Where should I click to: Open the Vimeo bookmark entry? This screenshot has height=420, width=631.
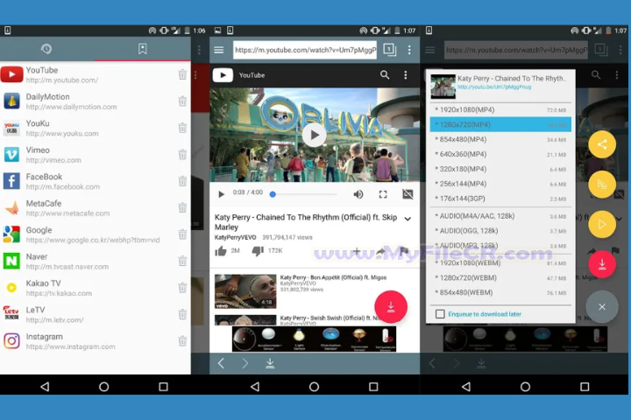coord(96,155)
